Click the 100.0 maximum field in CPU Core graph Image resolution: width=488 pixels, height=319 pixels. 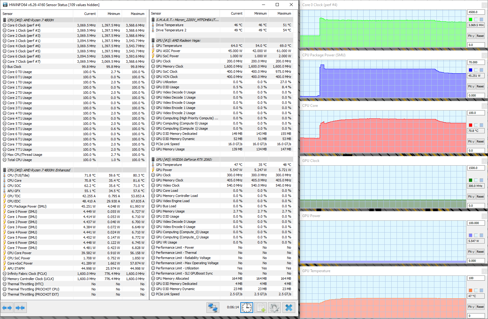tap(476, 113)
